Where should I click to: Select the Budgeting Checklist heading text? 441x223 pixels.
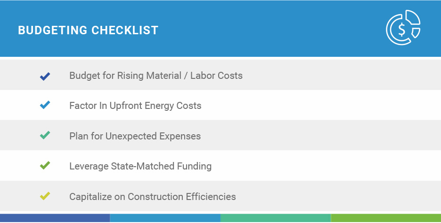point(88,30)
